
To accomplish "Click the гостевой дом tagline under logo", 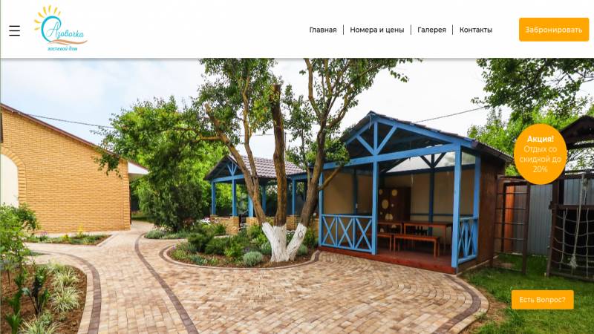I will 62,48.
